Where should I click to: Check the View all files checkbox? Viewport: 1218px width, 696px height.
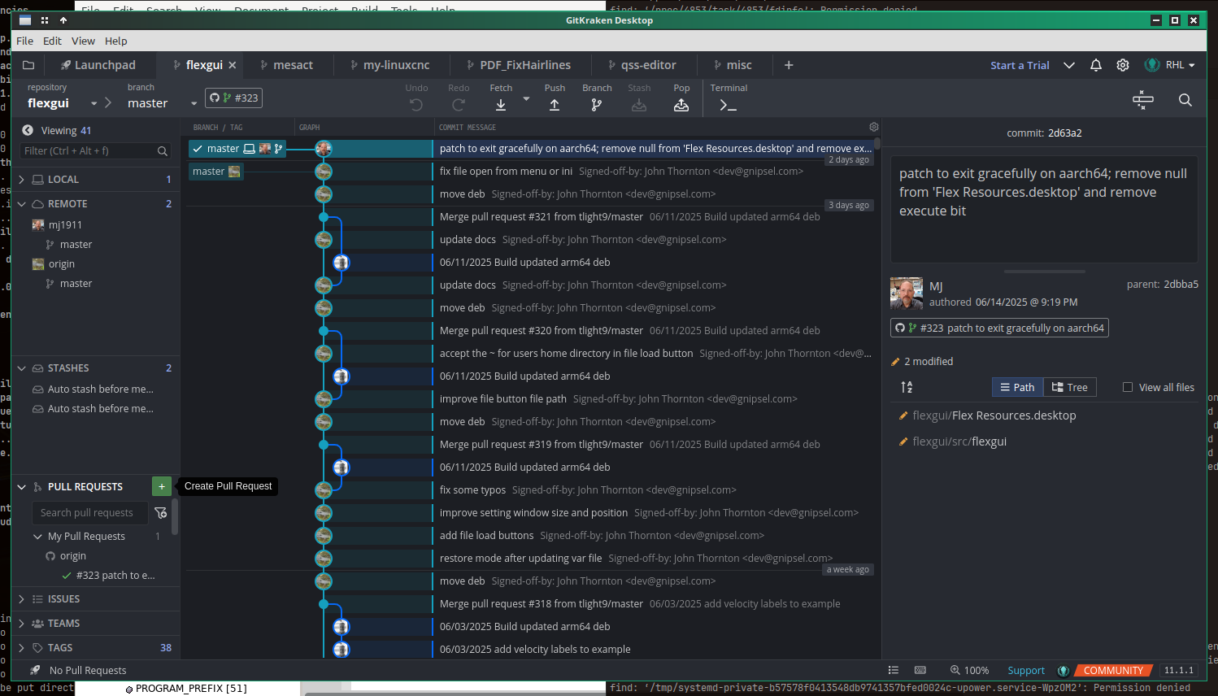pyautogui.click(x=1128, y=387)
